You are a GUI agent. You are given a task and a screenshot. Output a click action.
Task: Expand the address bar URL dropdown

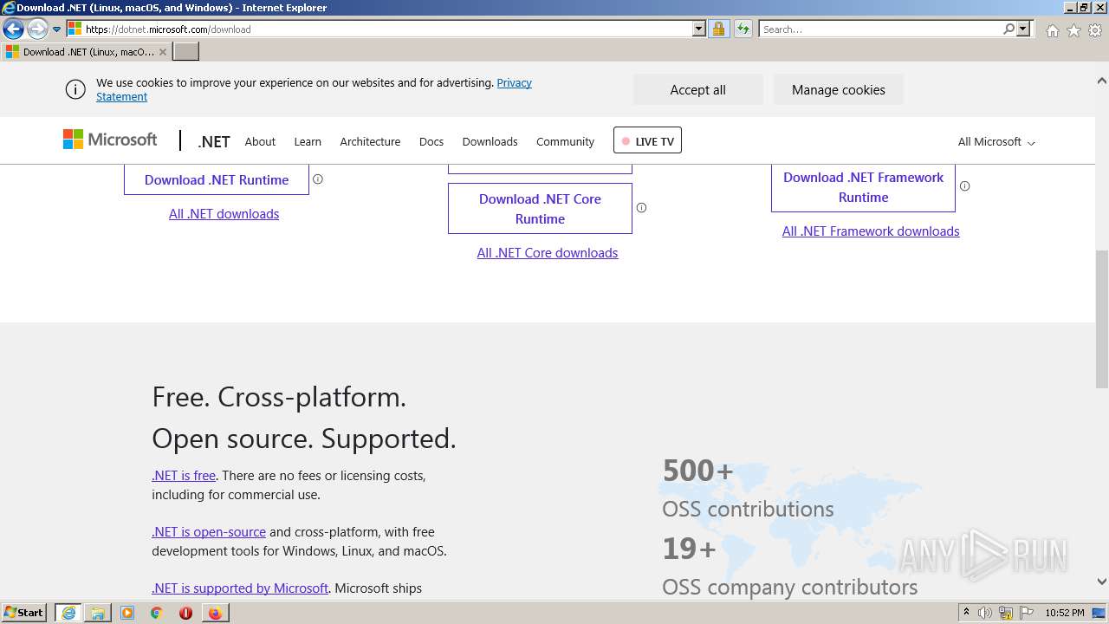(699, 29)
